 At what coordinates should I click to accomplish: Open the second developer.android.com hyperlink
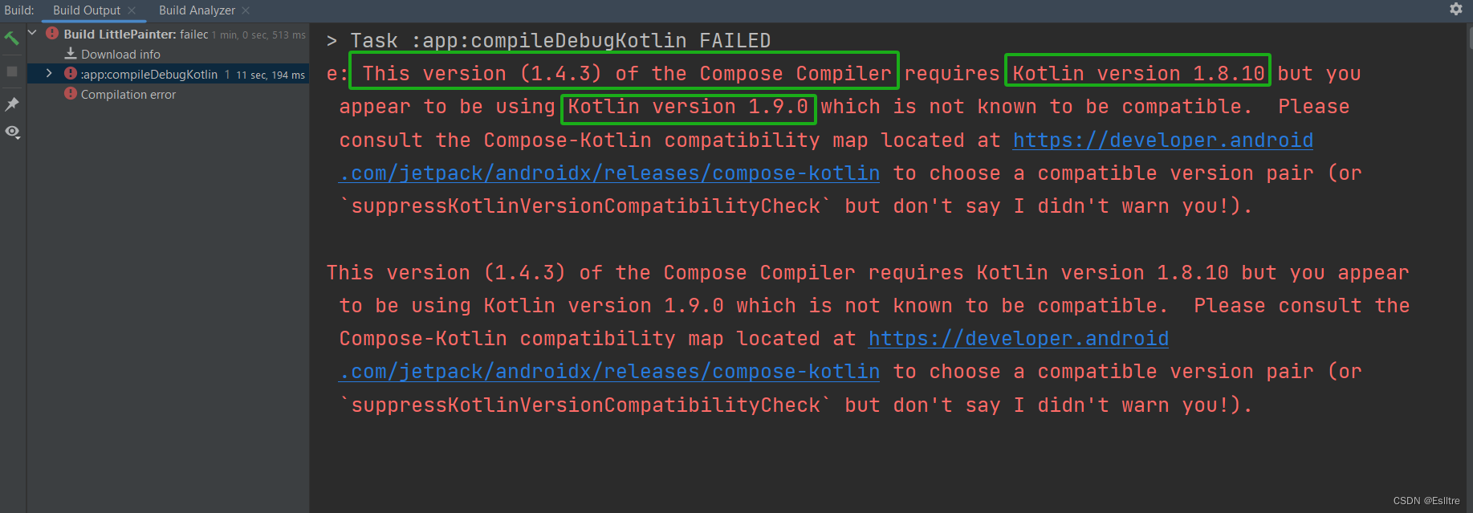click(x=1017, y=338)
